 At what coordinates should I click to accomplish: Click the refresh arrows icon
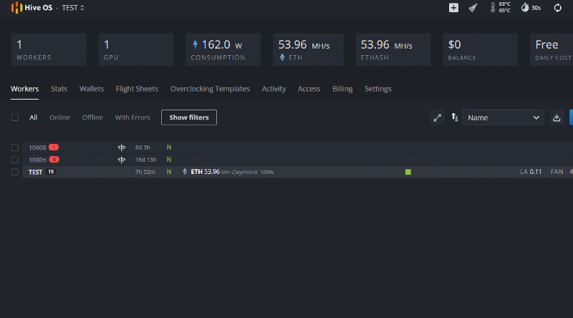(x=558, y=8)
